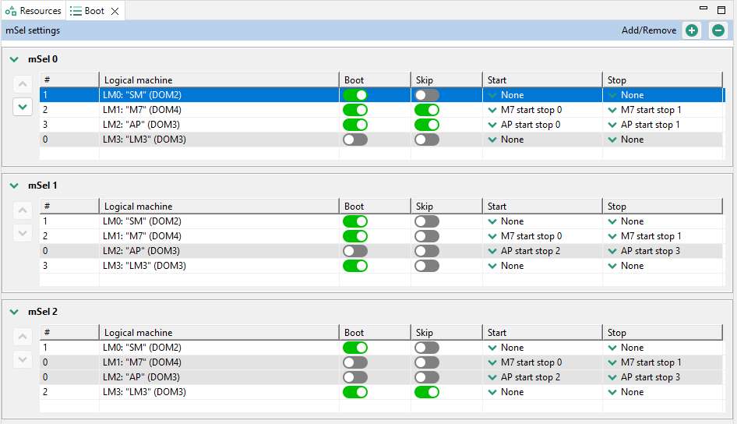Disable Skip toggle for LM2 AP in mSel 0
Image resolution: width=737 pixels, height=424 pixels.
point(426,125)
